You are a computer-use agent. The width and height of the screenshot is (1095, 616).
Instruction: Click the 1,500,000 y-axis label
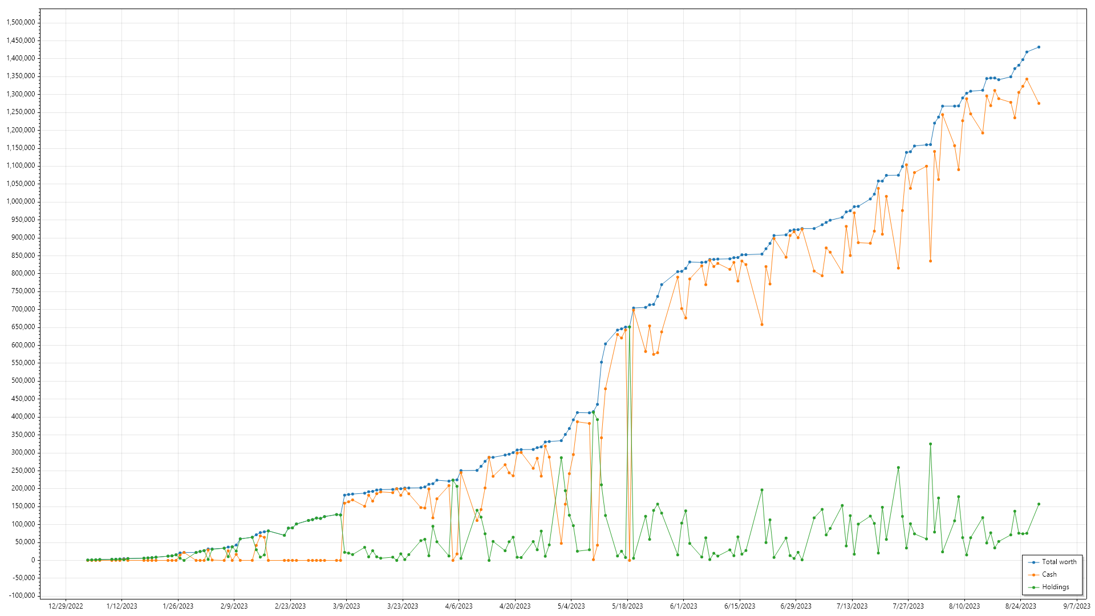[21, 22]
